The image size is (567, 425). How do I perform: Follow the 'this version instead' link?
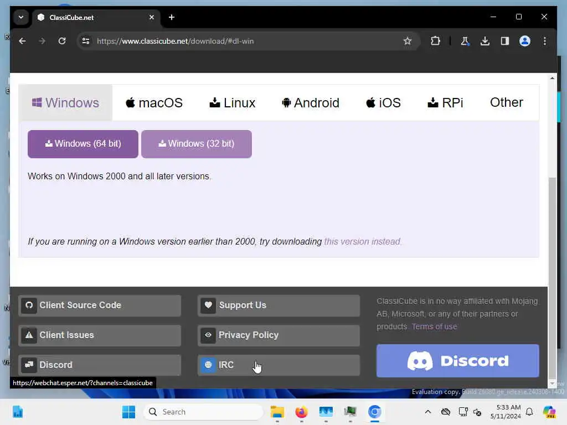(x=362, y=241)
